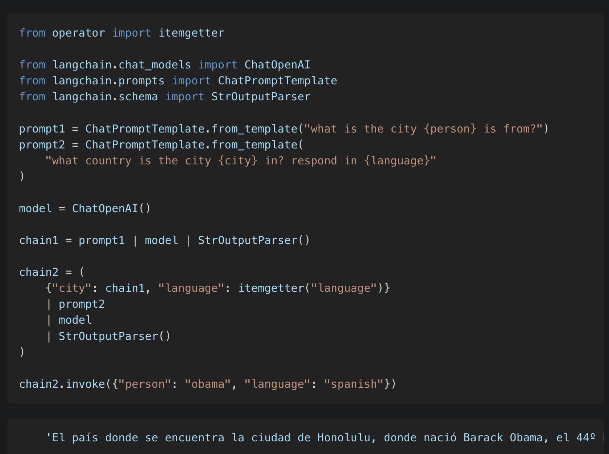Viewport: 609px width, 454px height.
Task: Click StrOutputParser in the langchain.schema import line
Action: 261,97
